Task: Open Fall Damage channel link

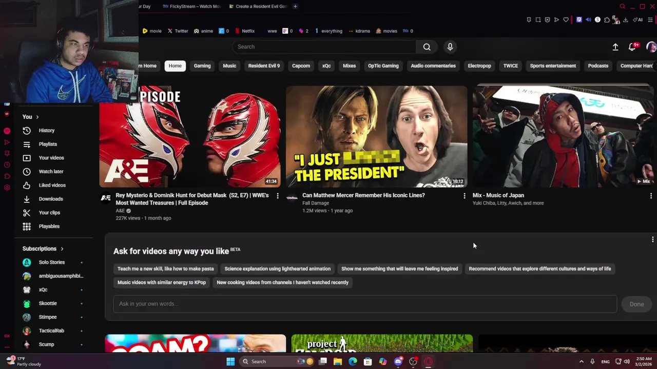Action: 316,203
